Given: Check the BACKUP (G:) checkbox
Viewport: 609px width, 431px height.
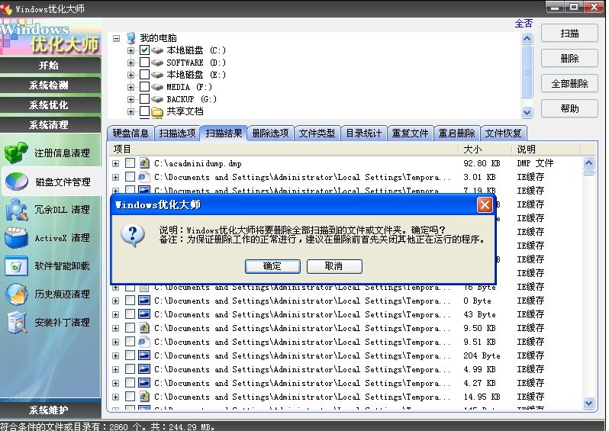Looking at the screenshot, I should point(144,99).
